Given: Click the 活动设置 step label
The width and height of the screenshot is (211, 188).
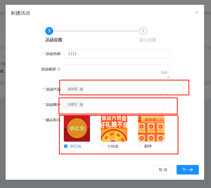Looking at the screenshot, I should click(54, 40).
